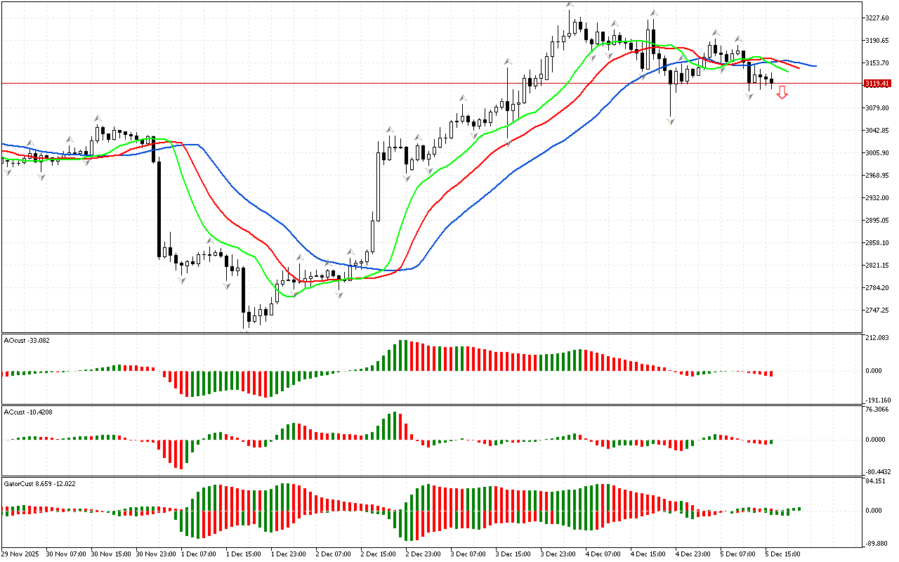Select the down fractal under the 4 Dec long wick
Screen dimensions: 899x562
click(671, 122)
